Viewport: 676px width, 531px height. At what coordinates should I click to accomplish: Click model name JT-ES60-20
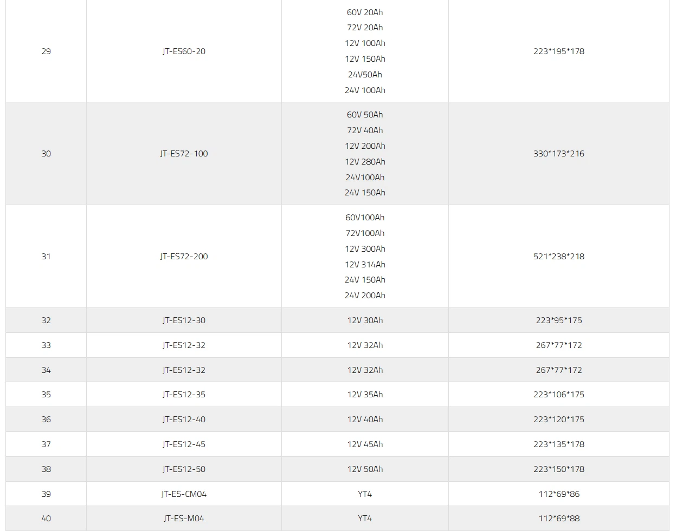[x=184, y=51]
